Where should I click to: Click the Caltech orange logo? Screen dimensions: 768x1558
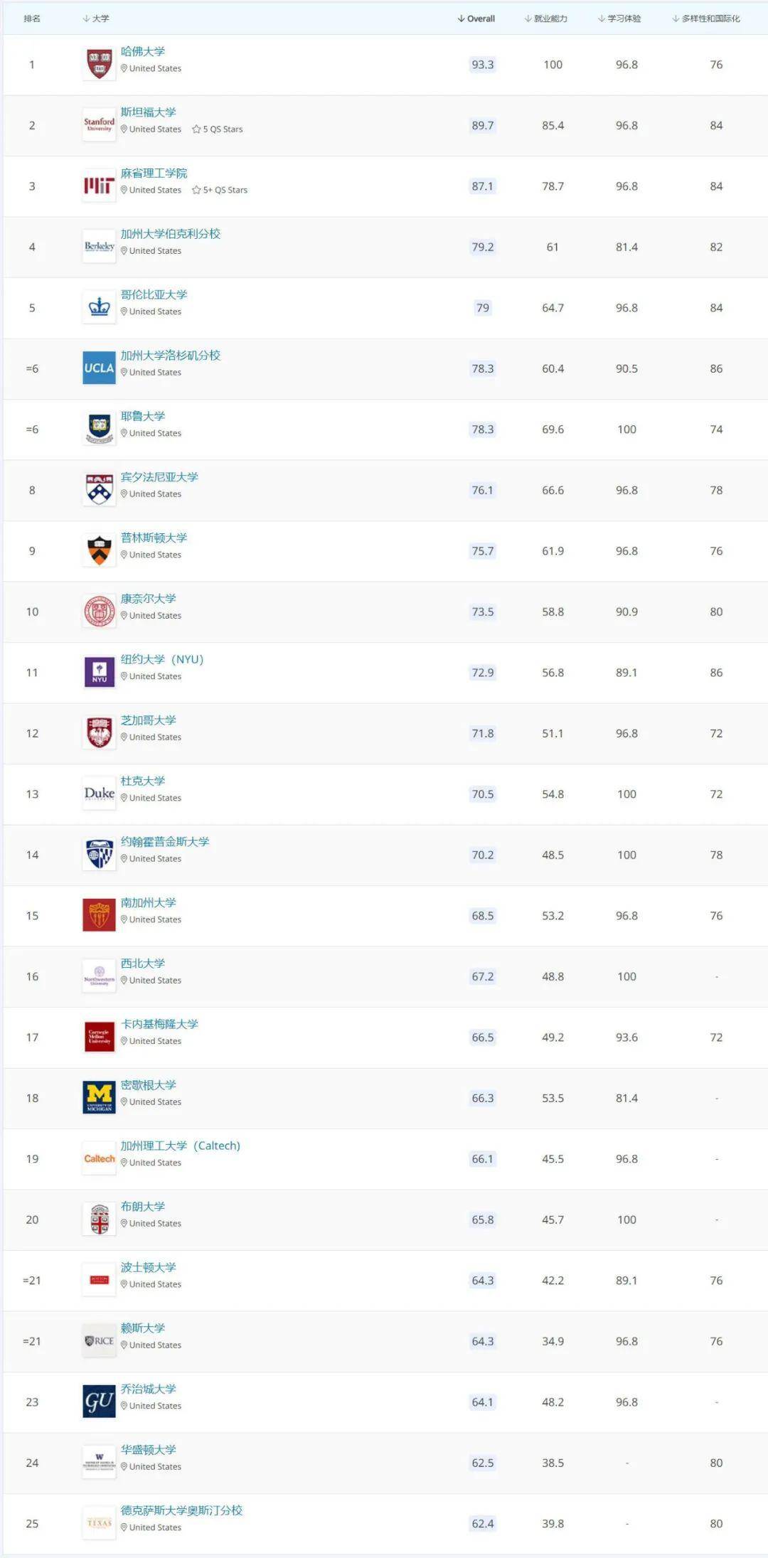(x=99, y=1159)
